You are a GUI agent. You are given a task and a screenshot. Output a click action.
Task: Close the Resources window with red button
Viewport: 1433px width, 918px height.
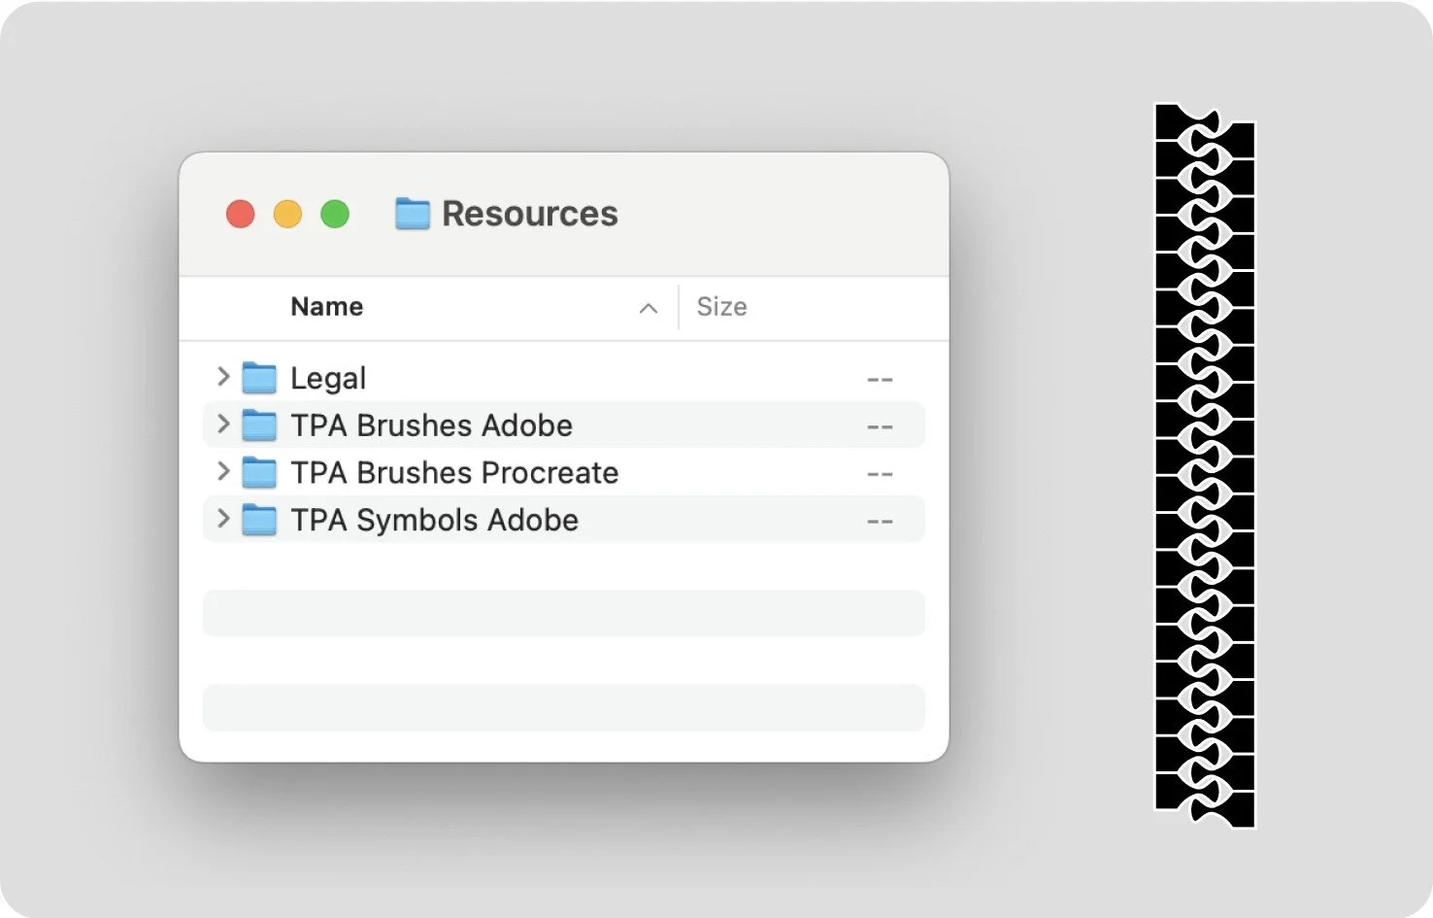(241, 214)
